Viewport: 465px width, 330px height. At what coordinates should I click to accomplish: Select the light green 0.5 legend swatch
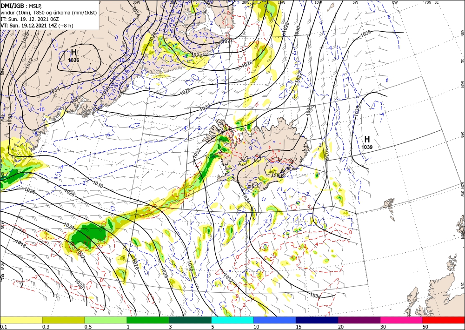(x=106, y=320)
